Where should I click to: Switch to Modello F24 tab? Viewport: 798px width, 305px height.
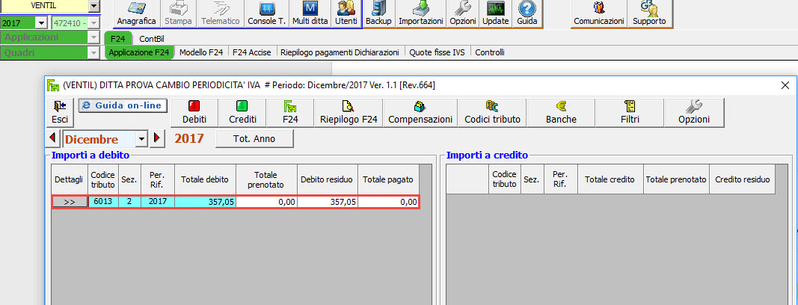(x=201, y=52)
